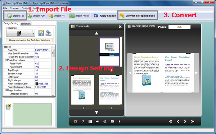This screenshot has width=216, height=134.
Task: Open the Templates dropdown arrow
Action: pyautogui.click(x=33, y=33)
